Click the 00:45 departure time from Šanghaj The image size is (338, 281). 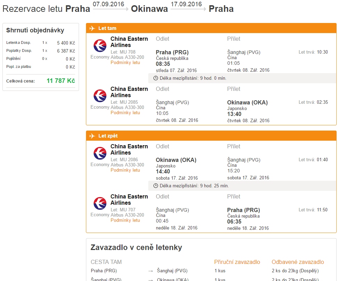(x=162, y=221)
